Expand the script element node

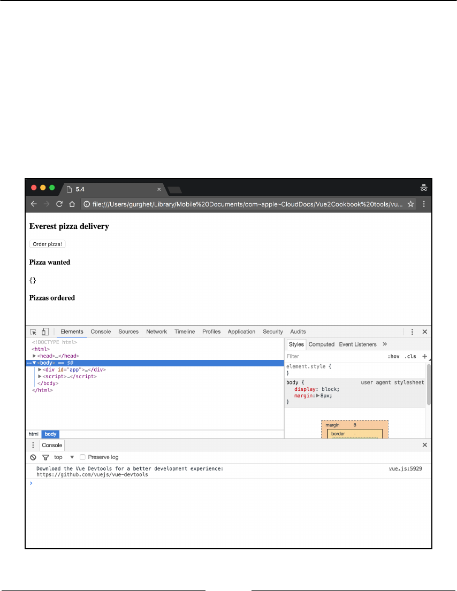(x=40, y=377)
